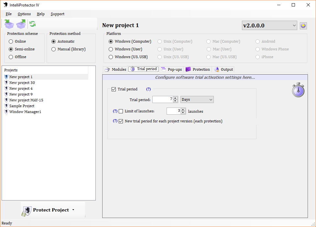Switch to the Output tab
Screen dimensions: 316x227
point(223,69)
